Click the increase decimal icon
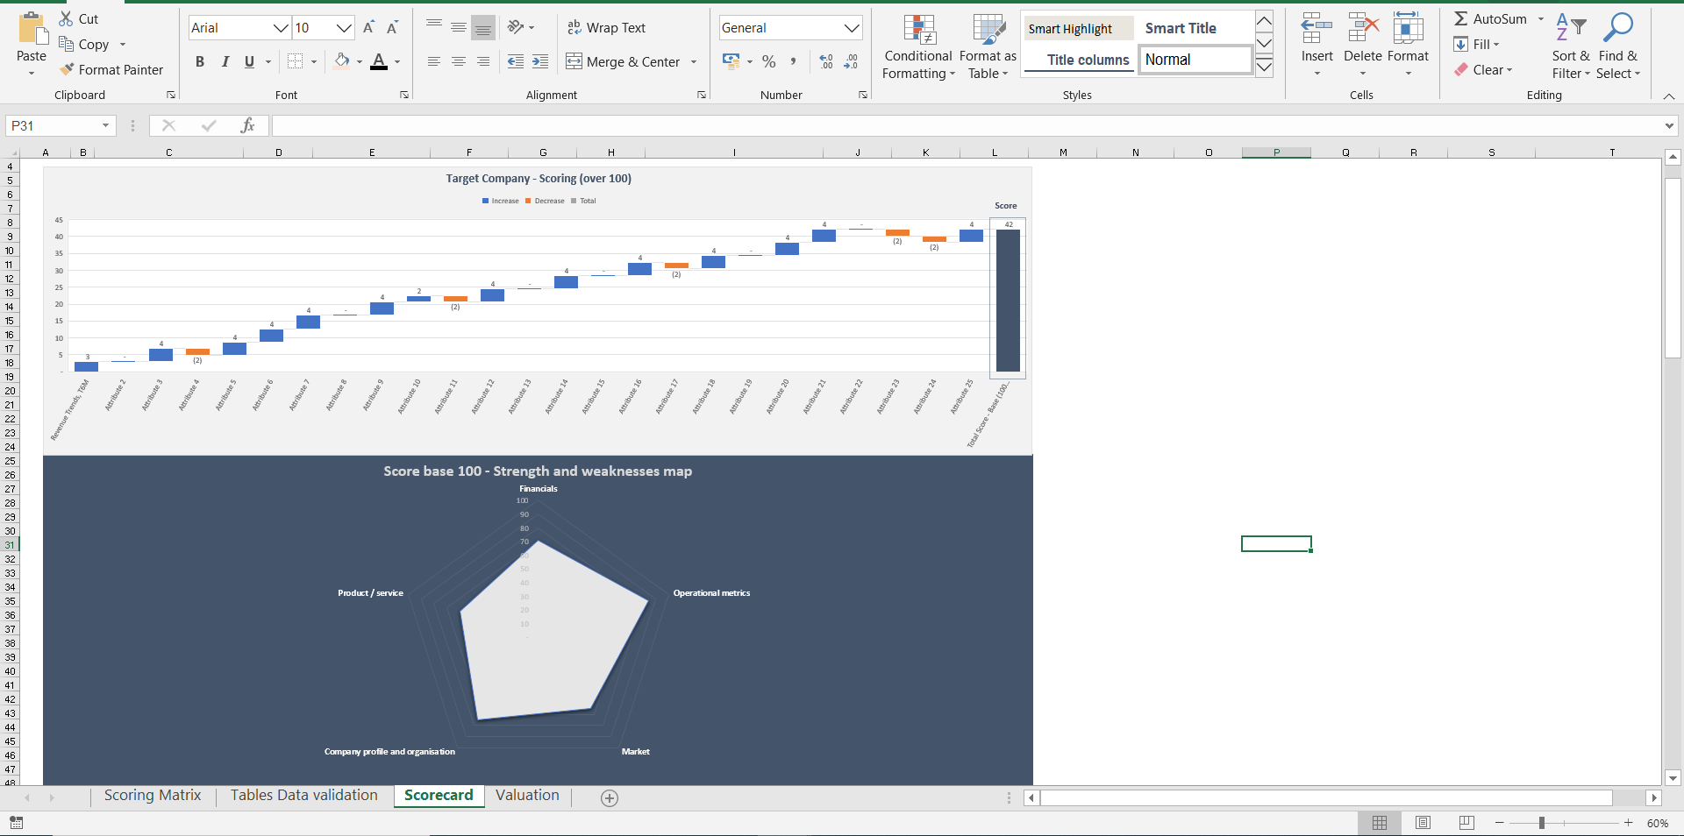The image size is (1684, 836). point(826,61)
